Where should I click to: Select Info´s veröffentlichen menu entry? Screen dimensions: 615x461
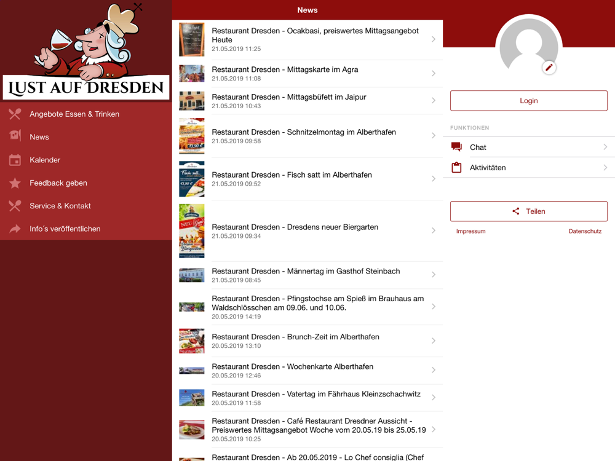click(86, 229)
